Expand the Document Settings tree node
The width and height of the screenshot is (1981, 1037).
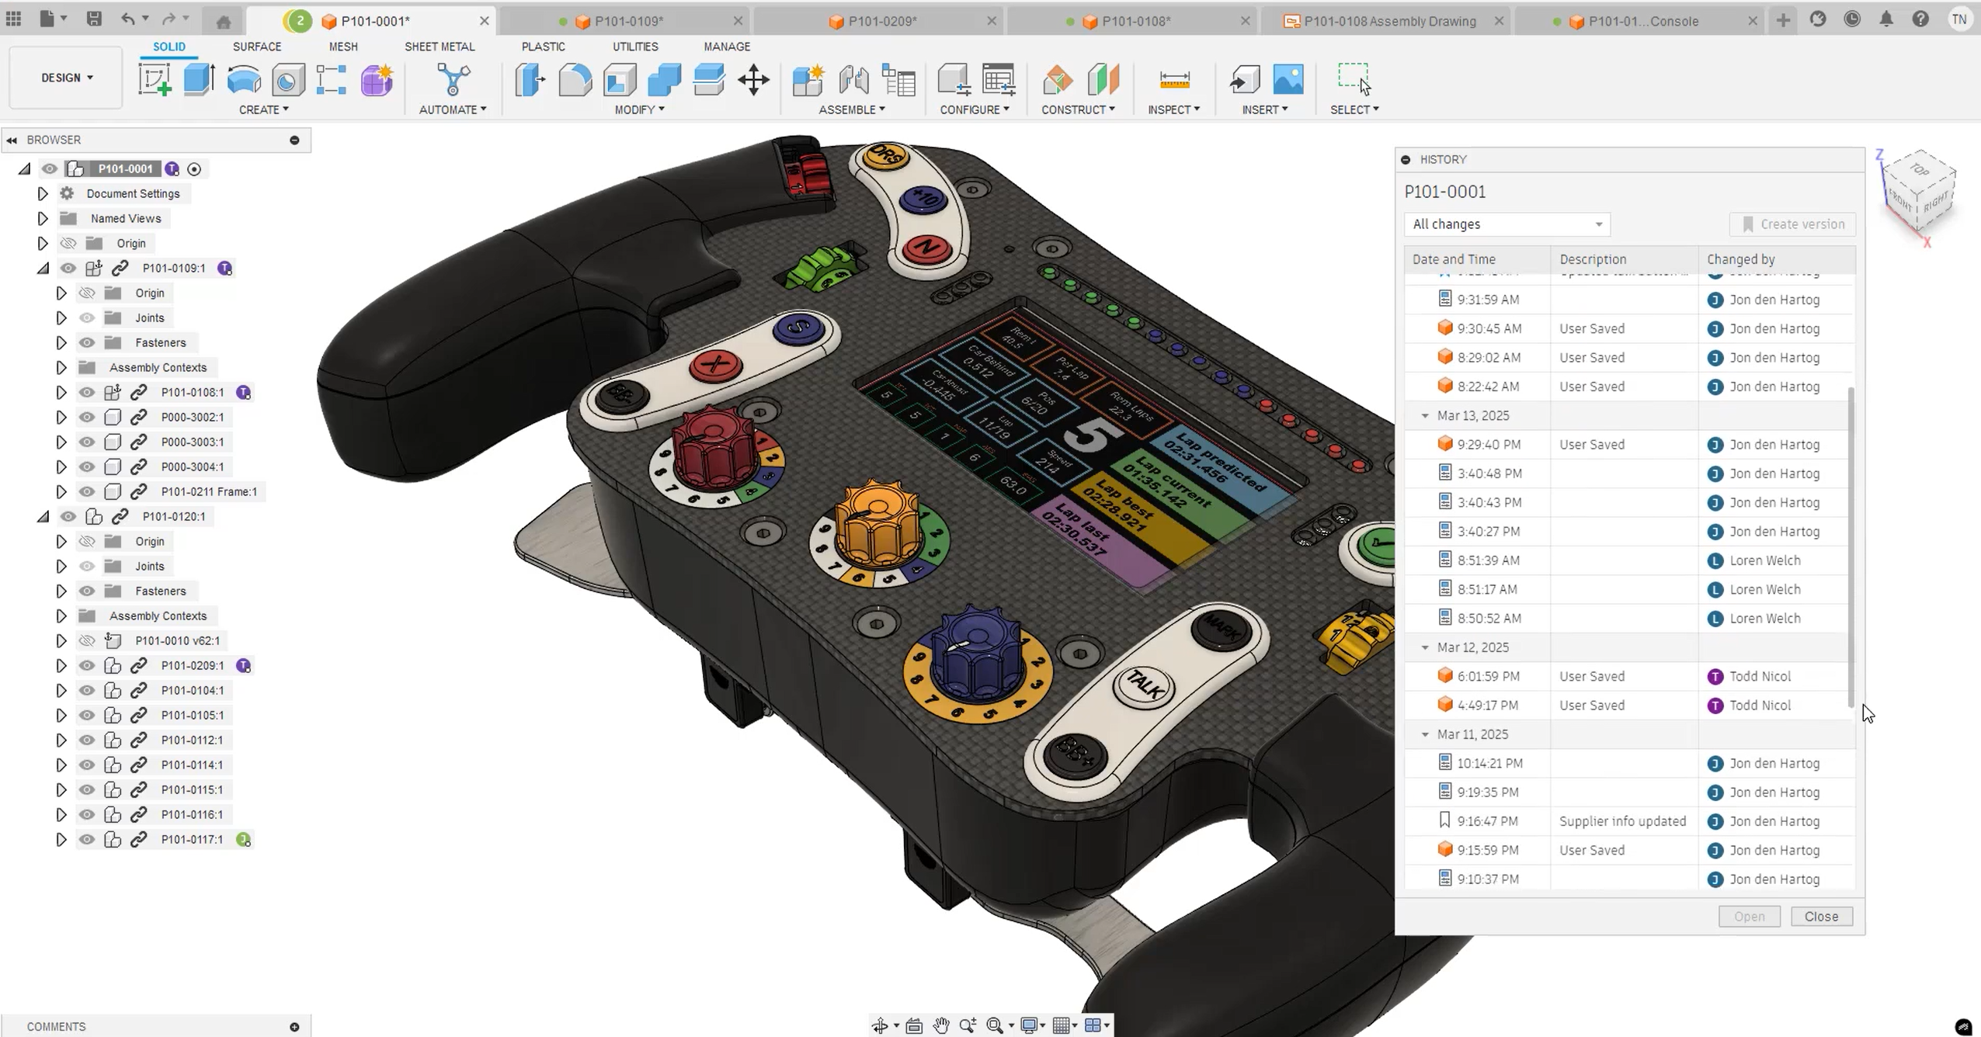43,193
